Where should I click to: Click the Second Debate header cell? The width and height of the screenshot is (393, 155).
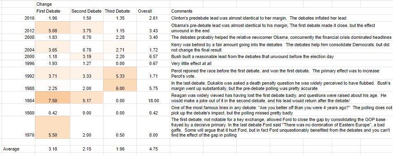(86, 11)
